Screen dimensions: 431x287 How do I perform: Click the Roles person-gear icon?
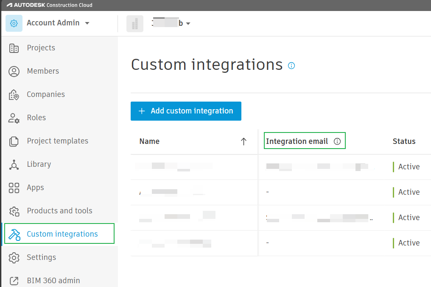coord(14,118)
